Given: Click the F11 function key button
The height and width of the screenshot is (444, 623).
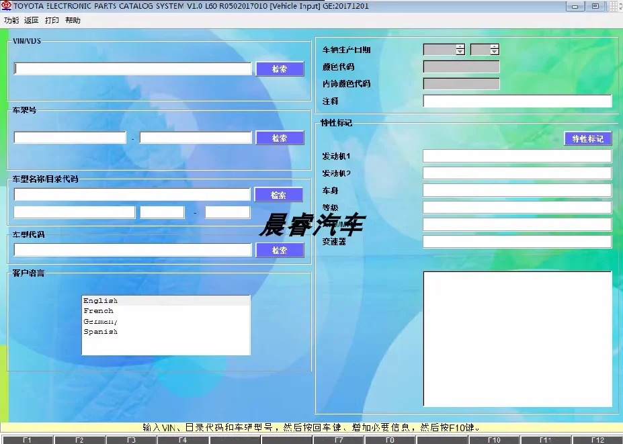Looking at the screenshot, I should (546, 439).
